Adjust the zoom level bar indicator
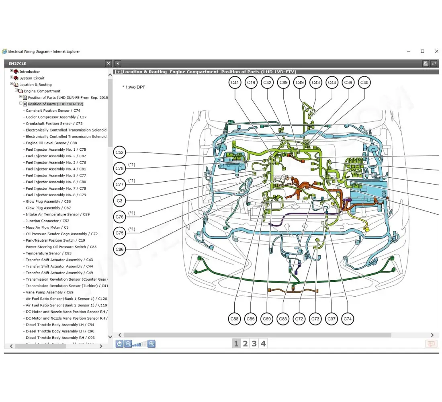 140,344
